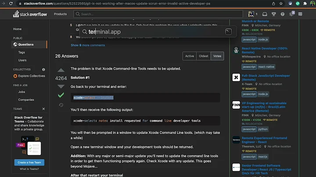Open the answer's timeline history icon

point(61,105)
